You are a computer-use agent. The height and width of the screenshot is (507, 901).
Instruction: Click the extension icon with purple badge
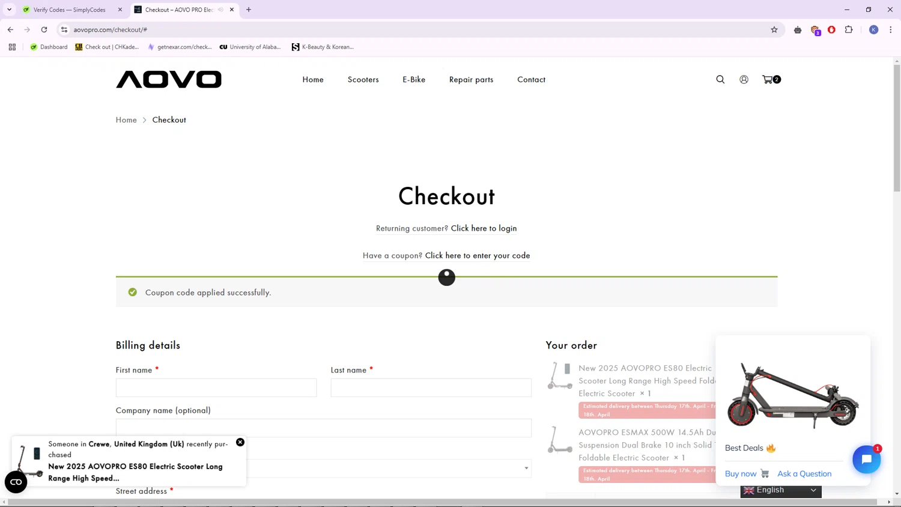tap(815, 30)
